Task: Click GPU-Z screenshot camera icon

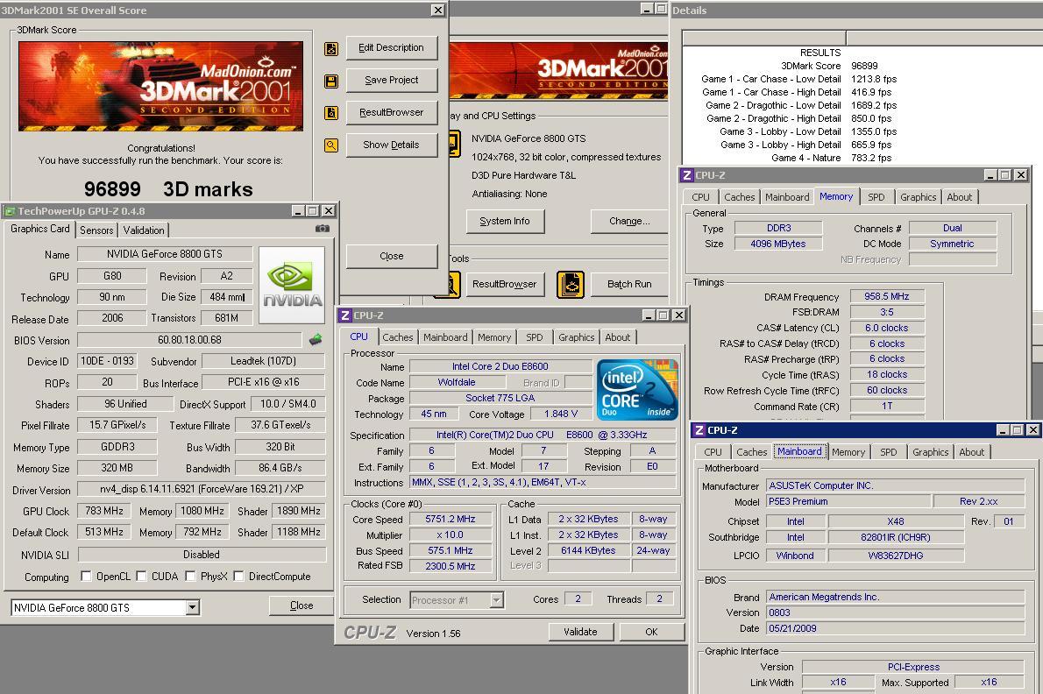Action: pyautogui.click(x=323, y=229)
